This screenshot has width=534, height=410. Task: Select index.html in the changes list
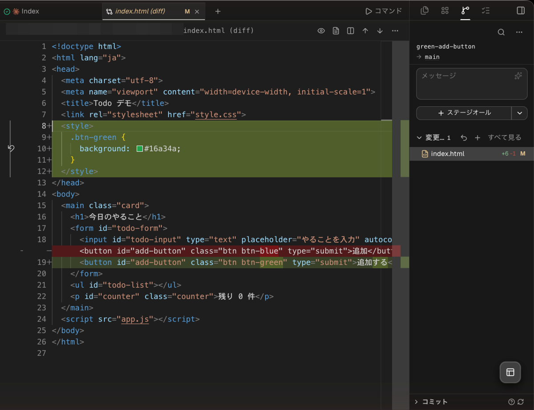click(472, 154)
